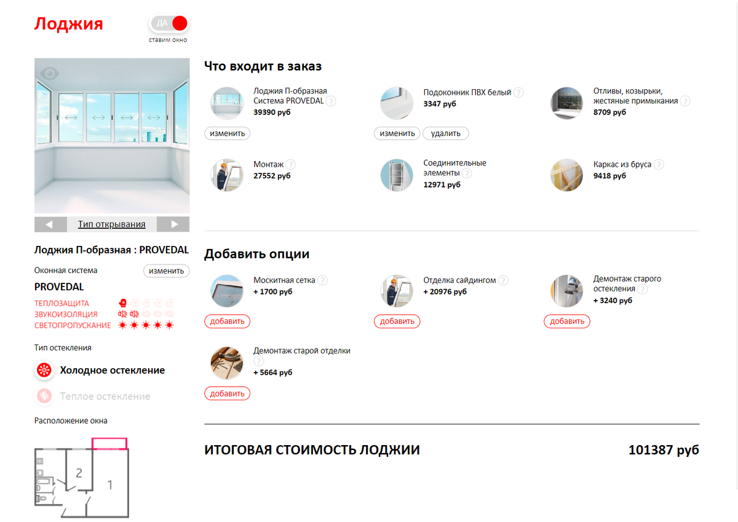Screen dimensions: 738x522
Task: Open Тип открывания selector
Action: (111, 224)
